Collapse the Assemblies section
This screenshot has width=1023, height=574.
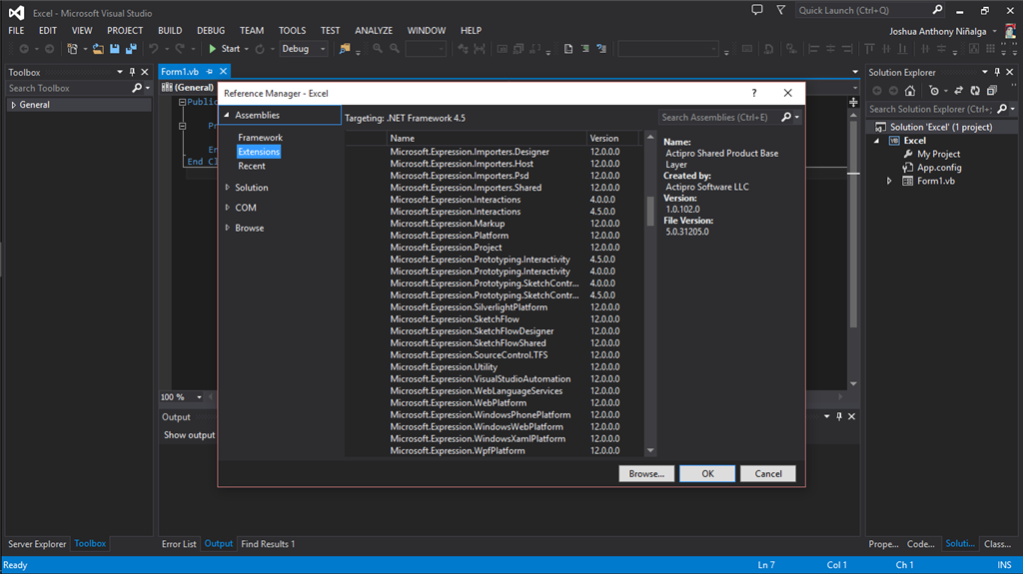click(x=227, y=115)
